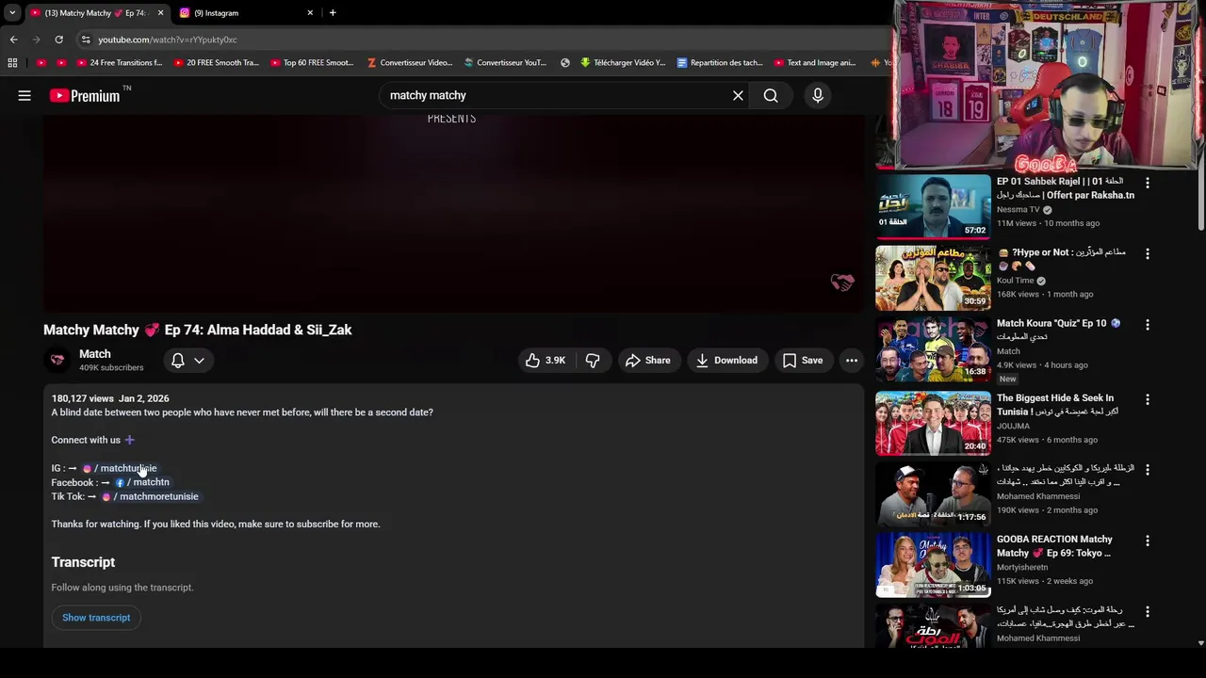1206x678 pixels.
Task: Open a new browser tab
Action: tap(333, 13)
